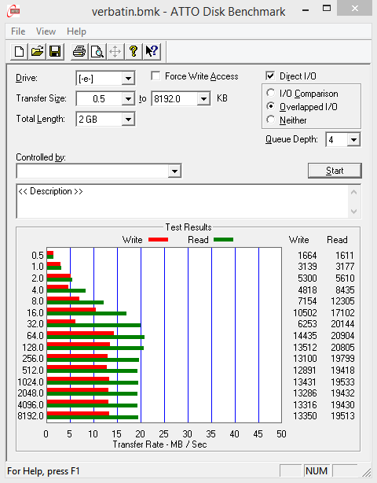Print results using the printer icon

(x=79, y=51)
